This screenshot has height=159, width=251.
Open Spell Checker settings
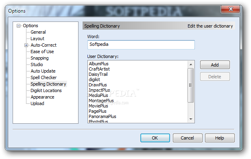click(x=44, y=77)
